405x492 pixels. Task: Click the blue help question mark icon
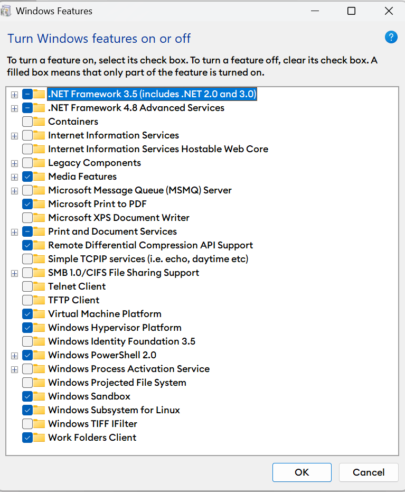point(391,37)
